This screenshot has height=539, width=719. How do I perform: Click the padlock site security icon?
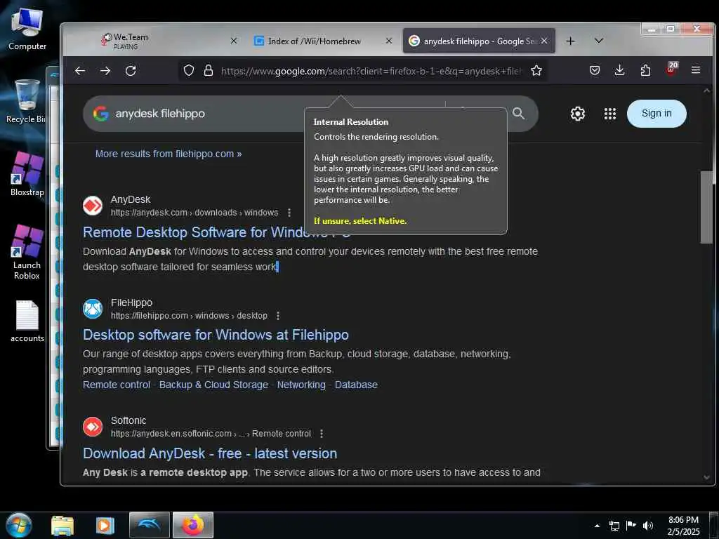pos(208,71)
